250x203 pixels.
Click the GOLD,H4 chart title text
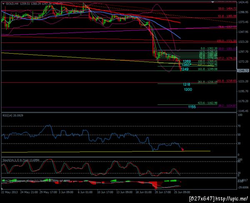[x=12, y=4]
